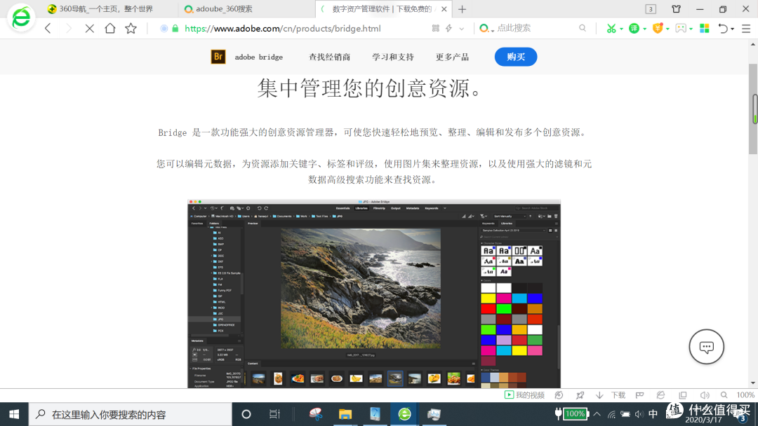Expand the translate tool dropdown arrow
758x426 pixels.
tap(644, 29)
